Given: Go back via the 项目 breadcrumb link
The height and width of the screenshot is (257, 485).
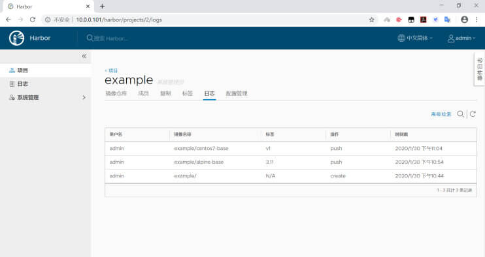Looking at the screenshot, I should click(111, 70).
